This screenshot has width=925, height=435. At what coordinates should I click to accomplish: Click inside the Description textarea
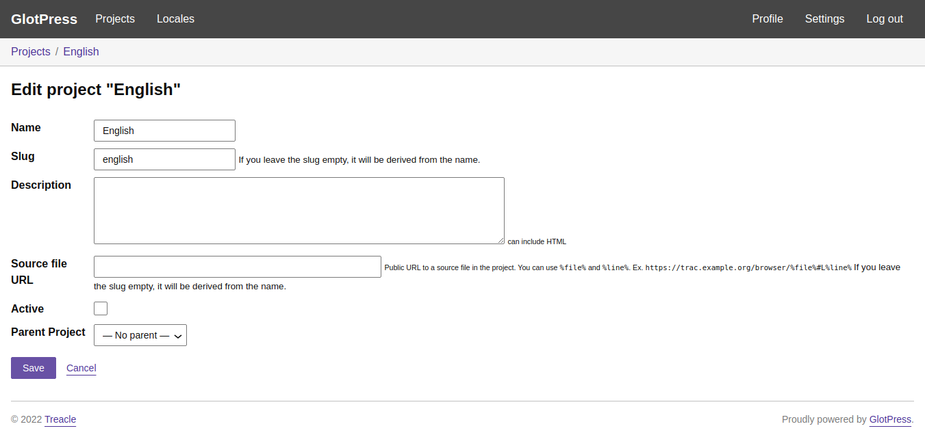299,211
